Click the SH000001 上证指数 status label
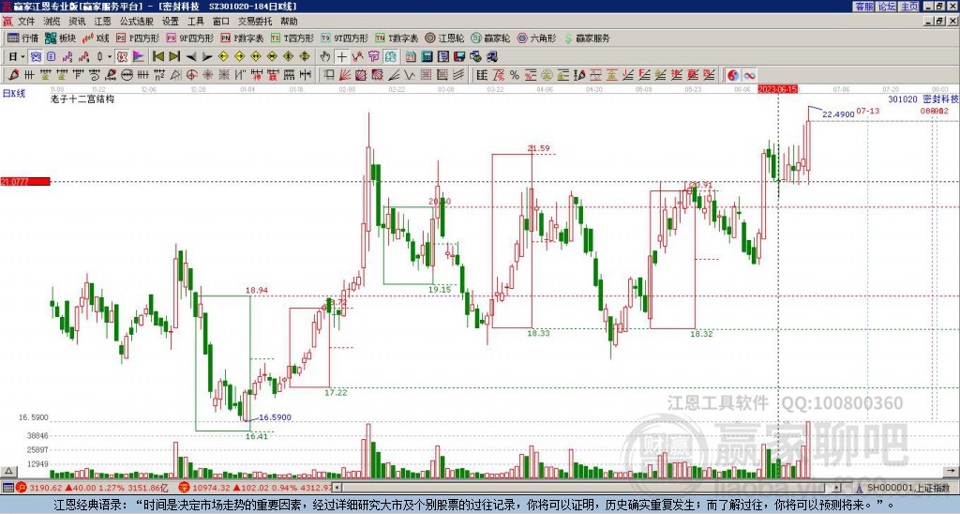The width and height of the screenshot is (960, 514). click(907, 488)
